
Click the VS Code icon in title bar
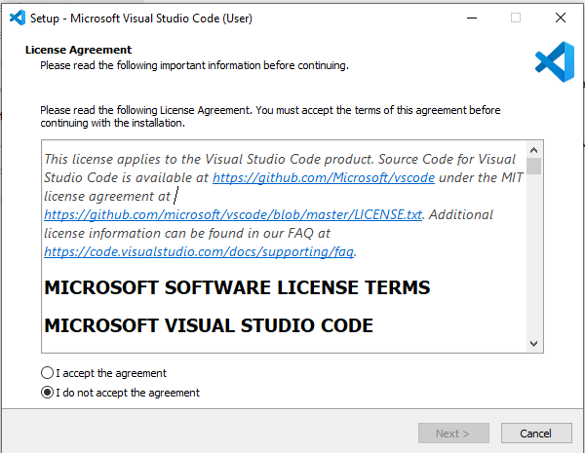click(x=18, y=18)
